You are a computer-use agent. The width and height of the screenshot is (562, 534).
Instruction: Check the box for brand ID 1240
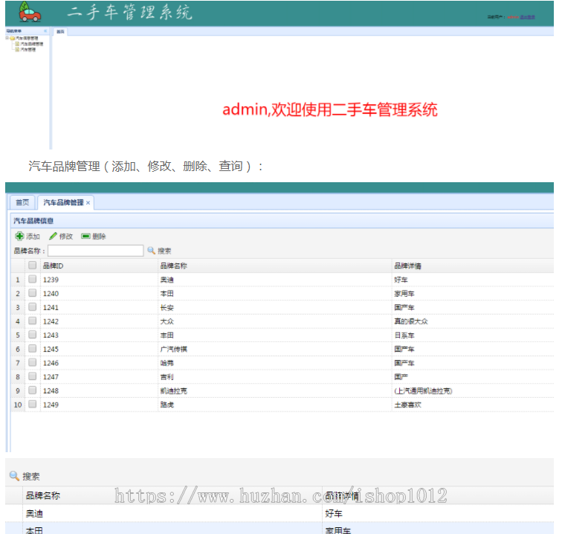click(x=32, y=293)
